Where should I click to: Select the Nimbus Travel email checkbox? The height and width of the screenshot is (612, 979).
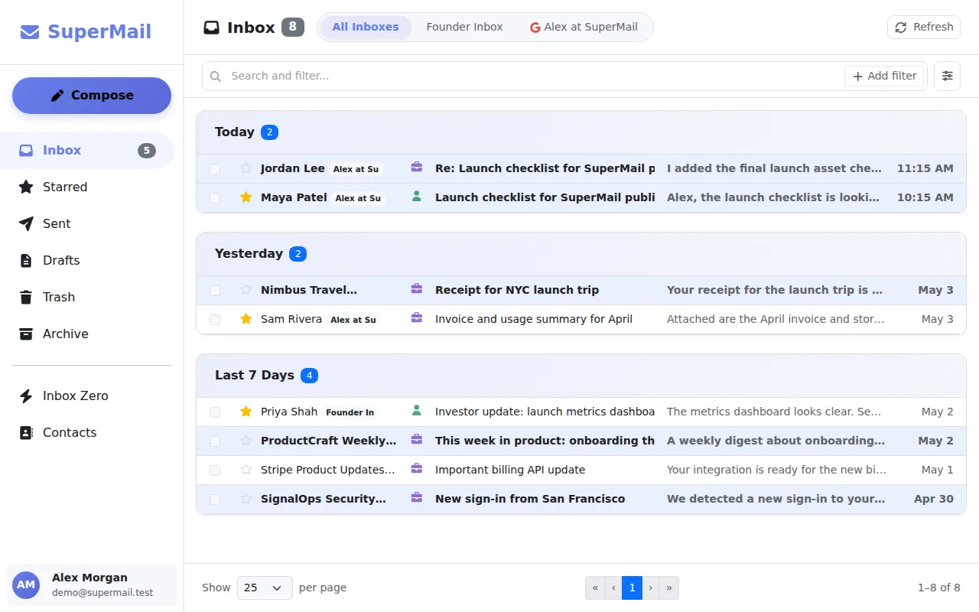[x=215, y=291]
